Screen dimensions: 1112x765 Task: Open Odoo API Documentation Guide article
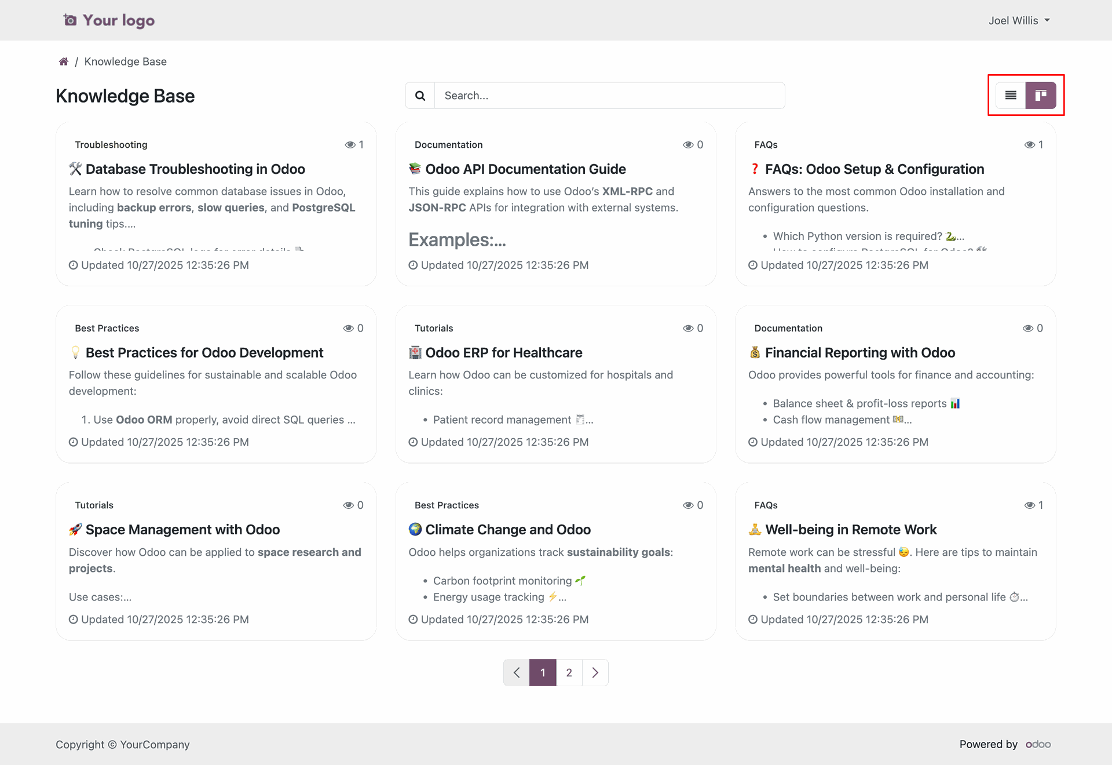525,169
